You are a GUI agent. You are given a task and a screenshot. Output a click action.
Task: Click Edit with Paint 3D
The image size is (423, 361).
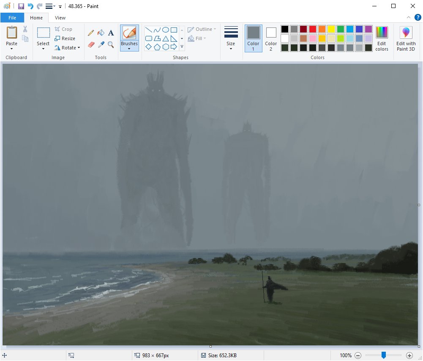point(406,38)
